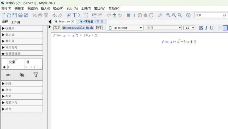228x129 pixels.
Task: Open the 2D Output style dropdown
Action: (x=125, y=28)
